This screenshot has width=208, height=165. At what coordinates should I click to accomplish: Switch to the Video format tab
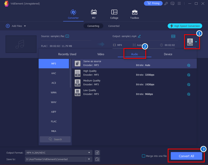point(101,54)
